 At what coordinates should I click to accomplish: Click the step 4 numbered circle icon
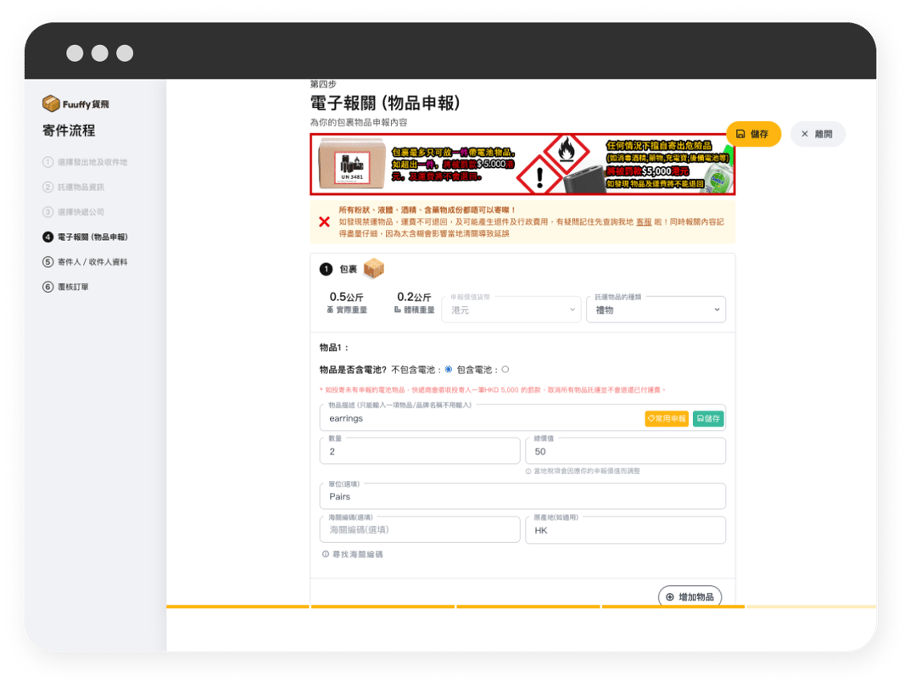tap(47, 237)
